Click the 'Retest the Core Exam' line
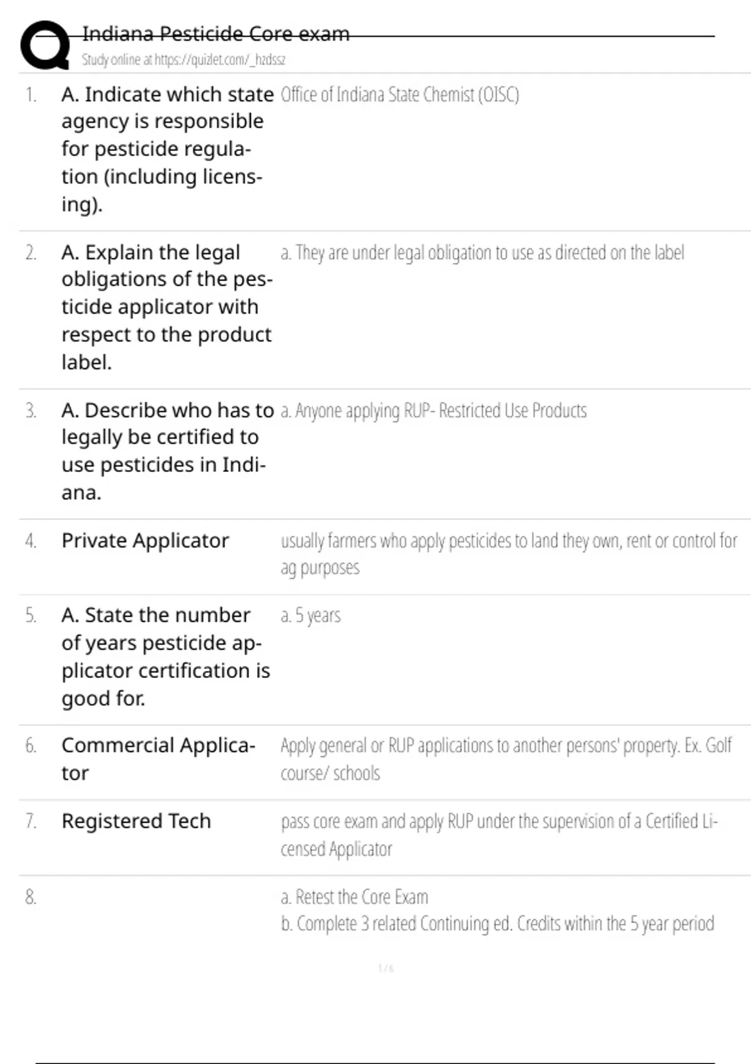 tap(354, 897)
